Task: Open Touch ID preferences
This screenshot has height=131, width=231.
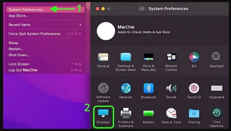Action: tap(194, 91)
